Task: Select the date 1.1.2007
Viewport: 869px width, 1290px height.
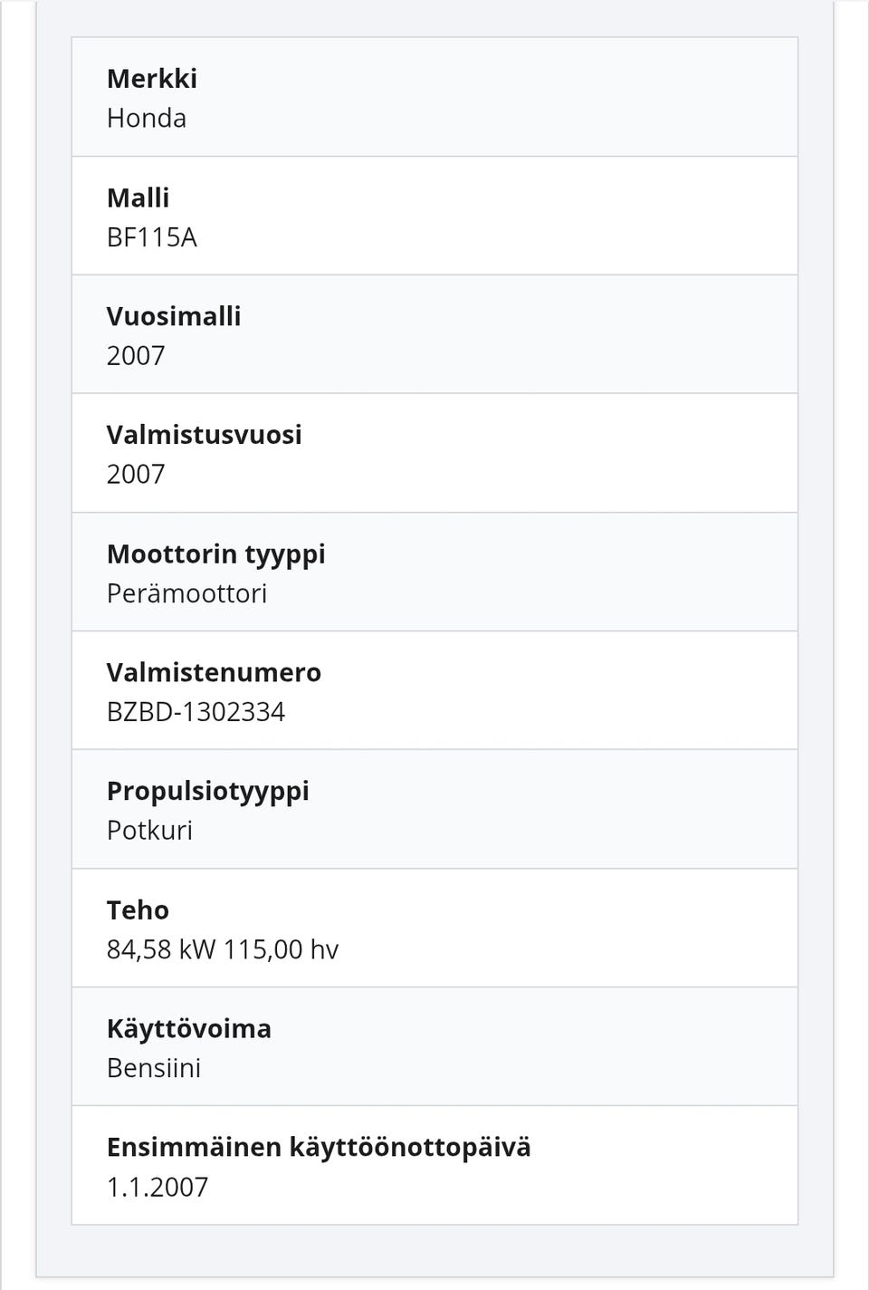Action: [x=158, y=1187]
